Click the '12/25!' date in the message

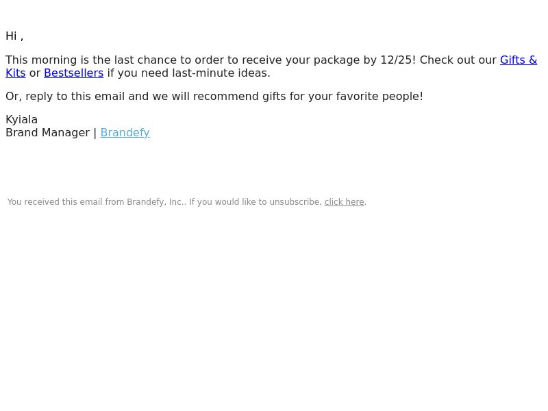[398, 60]
